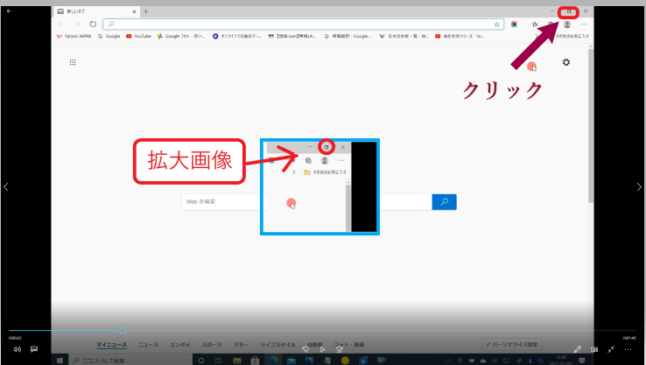The width and height of the screenshot is (646, 365).
Task: Mute the video with the volume icon
Action: tap(17, 348)
